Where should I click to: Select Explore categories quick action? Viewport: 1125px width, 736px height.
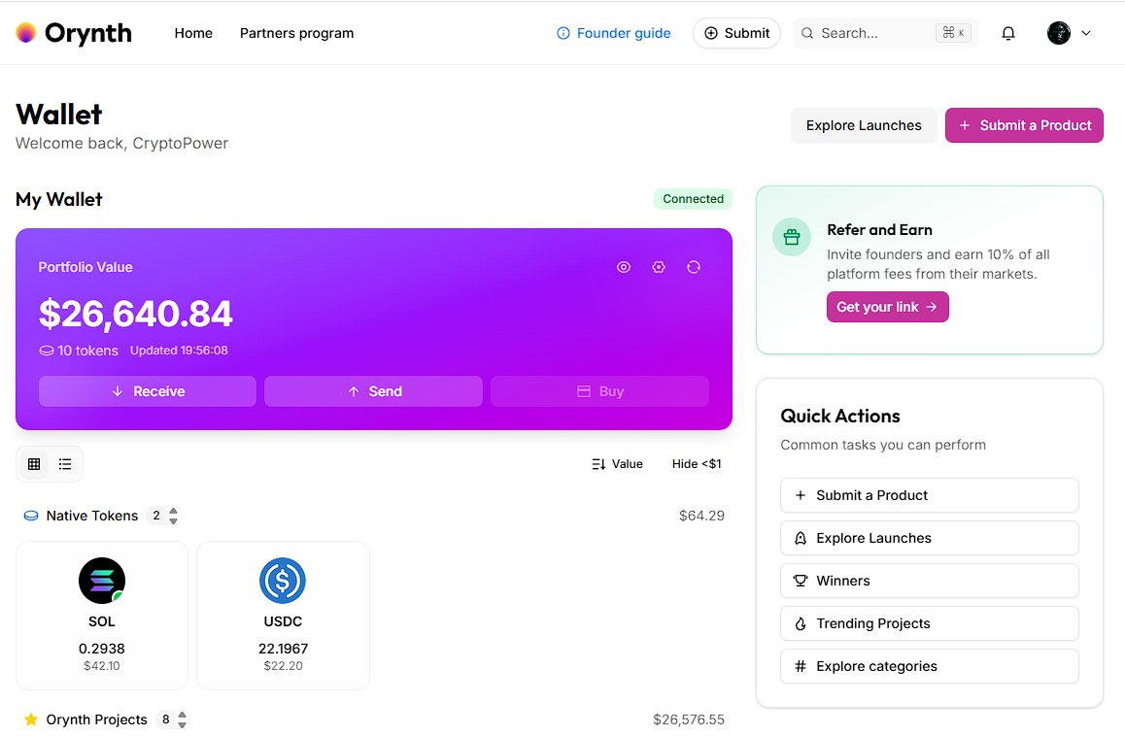click(x=929, y=666)
